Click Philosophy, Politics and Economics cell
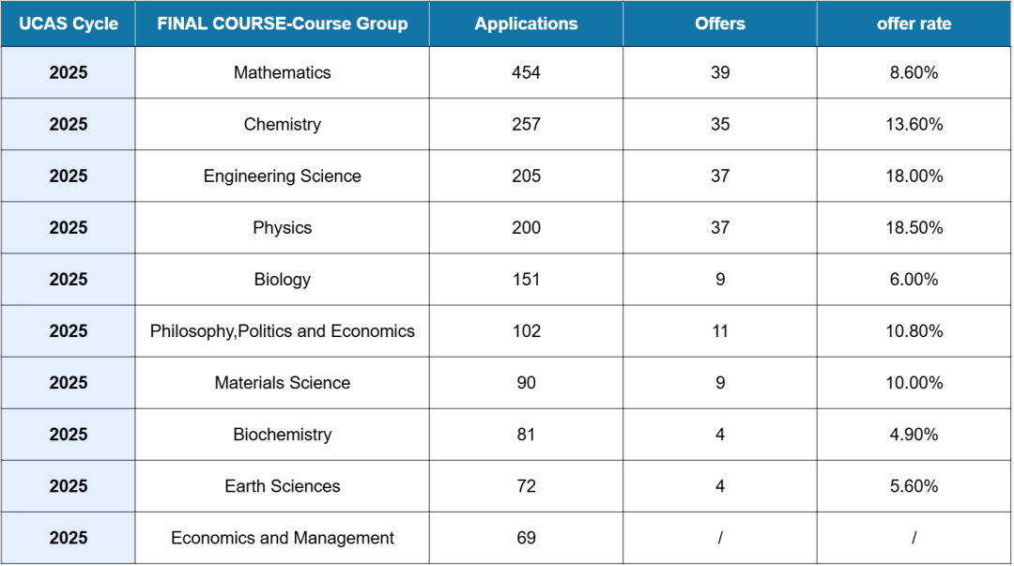Screen dimensions: 1014x566 click(x=283, y=330)
